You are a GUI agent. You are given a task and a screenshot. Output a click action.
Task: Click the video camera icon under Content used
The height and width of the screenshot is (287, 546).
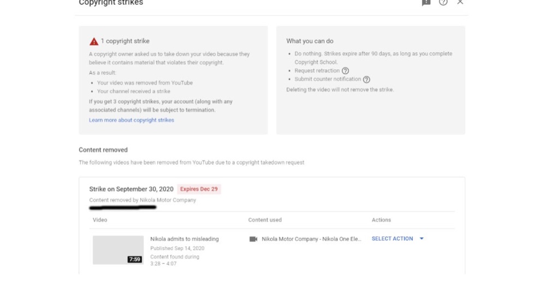click(x=253, y=239)
